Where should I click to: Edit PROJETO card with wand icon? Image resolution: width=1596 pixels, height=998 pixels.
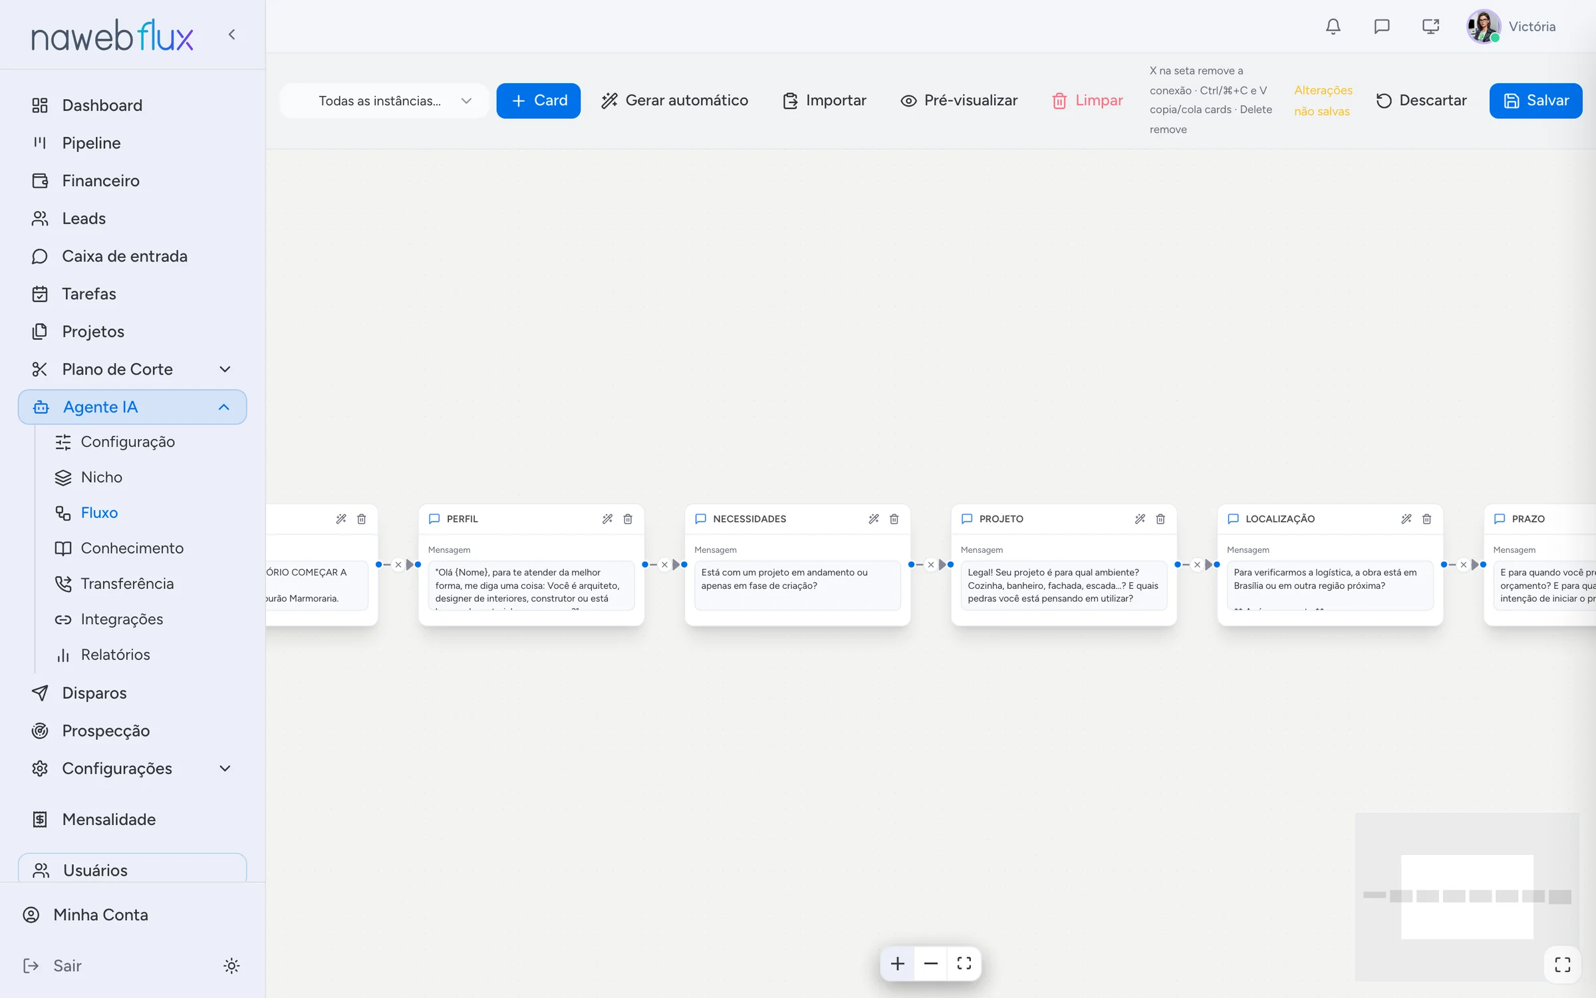[x=1140, y=519]
